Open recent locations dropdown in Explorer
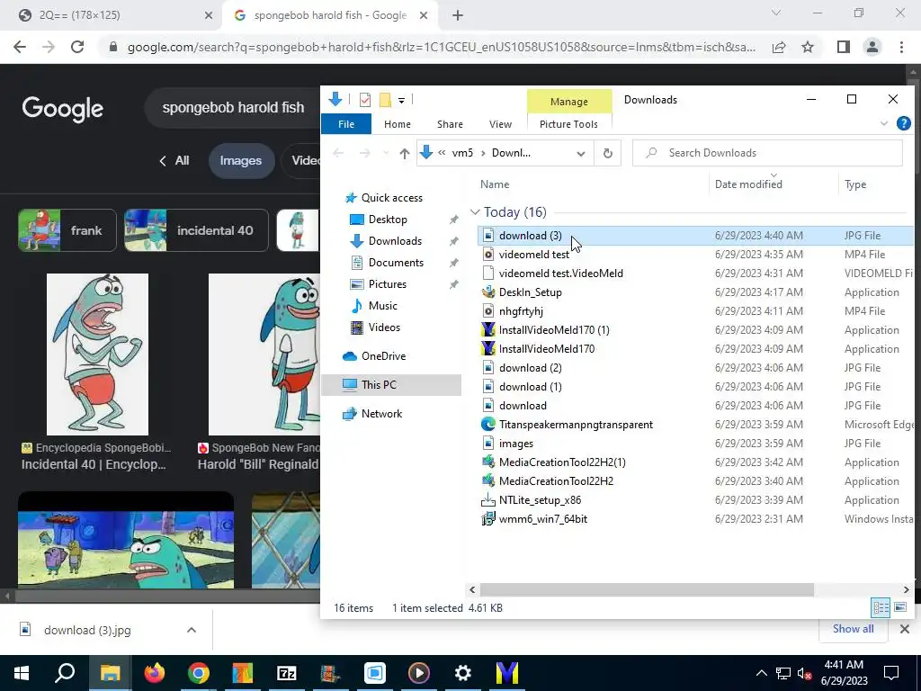The height and width of the screenshot is (691, 921). pyautogui.click(x=386, y=153)
